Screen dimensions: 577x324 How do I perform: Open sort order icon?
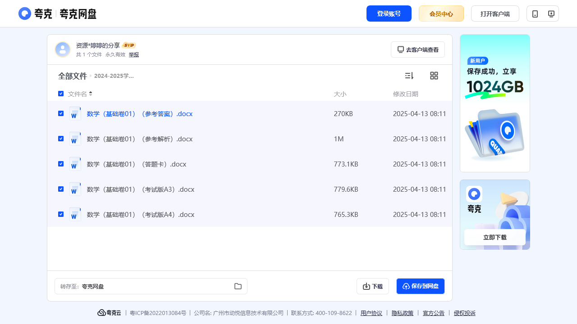coord(409,76)
